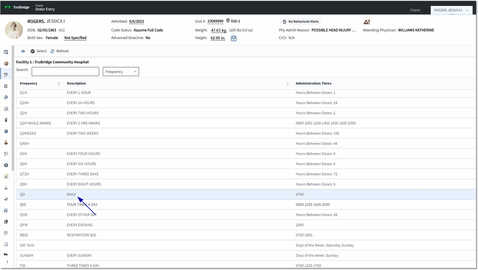This screenshot has width=478, height=270.
Task: Click the blue back arrow icon
Action: (23, 51)
